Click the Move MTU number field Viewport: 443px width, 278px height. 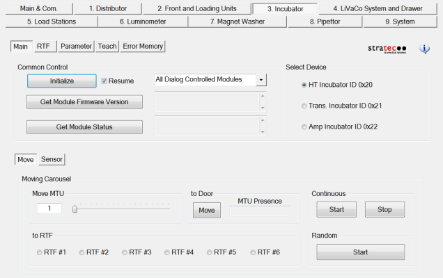49,208
